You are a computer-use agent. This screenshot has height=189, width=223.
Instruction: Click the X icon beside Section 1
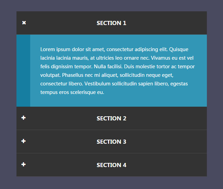point(24,23)
